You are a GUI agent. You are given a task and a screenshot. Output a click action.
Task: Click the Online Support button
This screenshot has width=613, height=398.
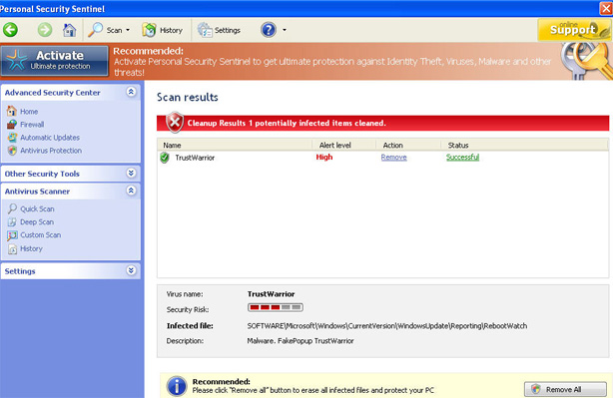pyautogui.click(x=574, y=30)
